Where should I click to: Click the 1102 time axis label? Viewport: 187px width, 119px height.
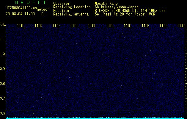[39, 26]
